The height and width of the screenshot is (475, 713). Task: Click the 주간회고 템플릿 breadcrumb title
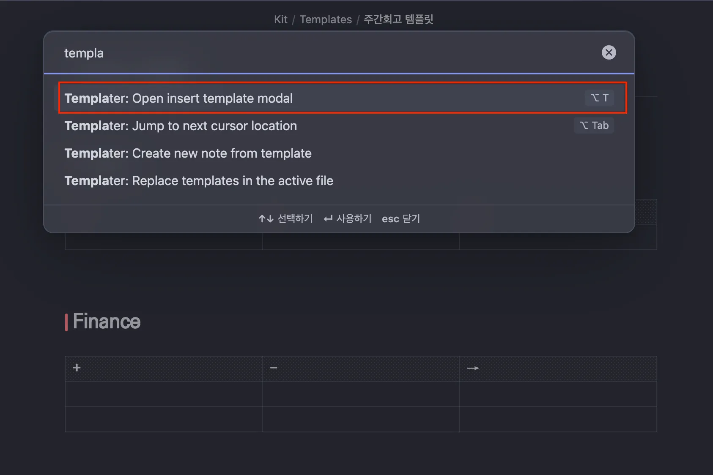[398, 19]
